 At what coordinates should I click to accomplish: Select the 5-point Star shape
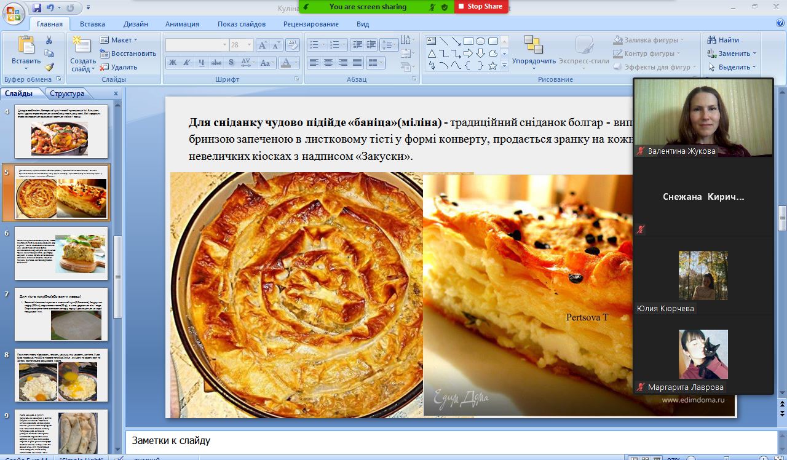(492, 66)
